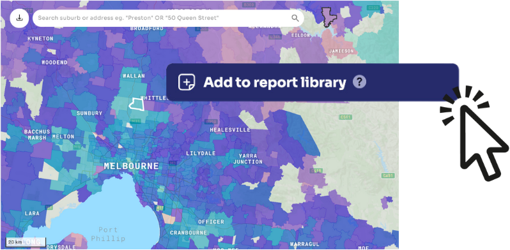Click the MELTON map label
The height and width of the screenshot is (250, 510).
click(x=63, y=136)
